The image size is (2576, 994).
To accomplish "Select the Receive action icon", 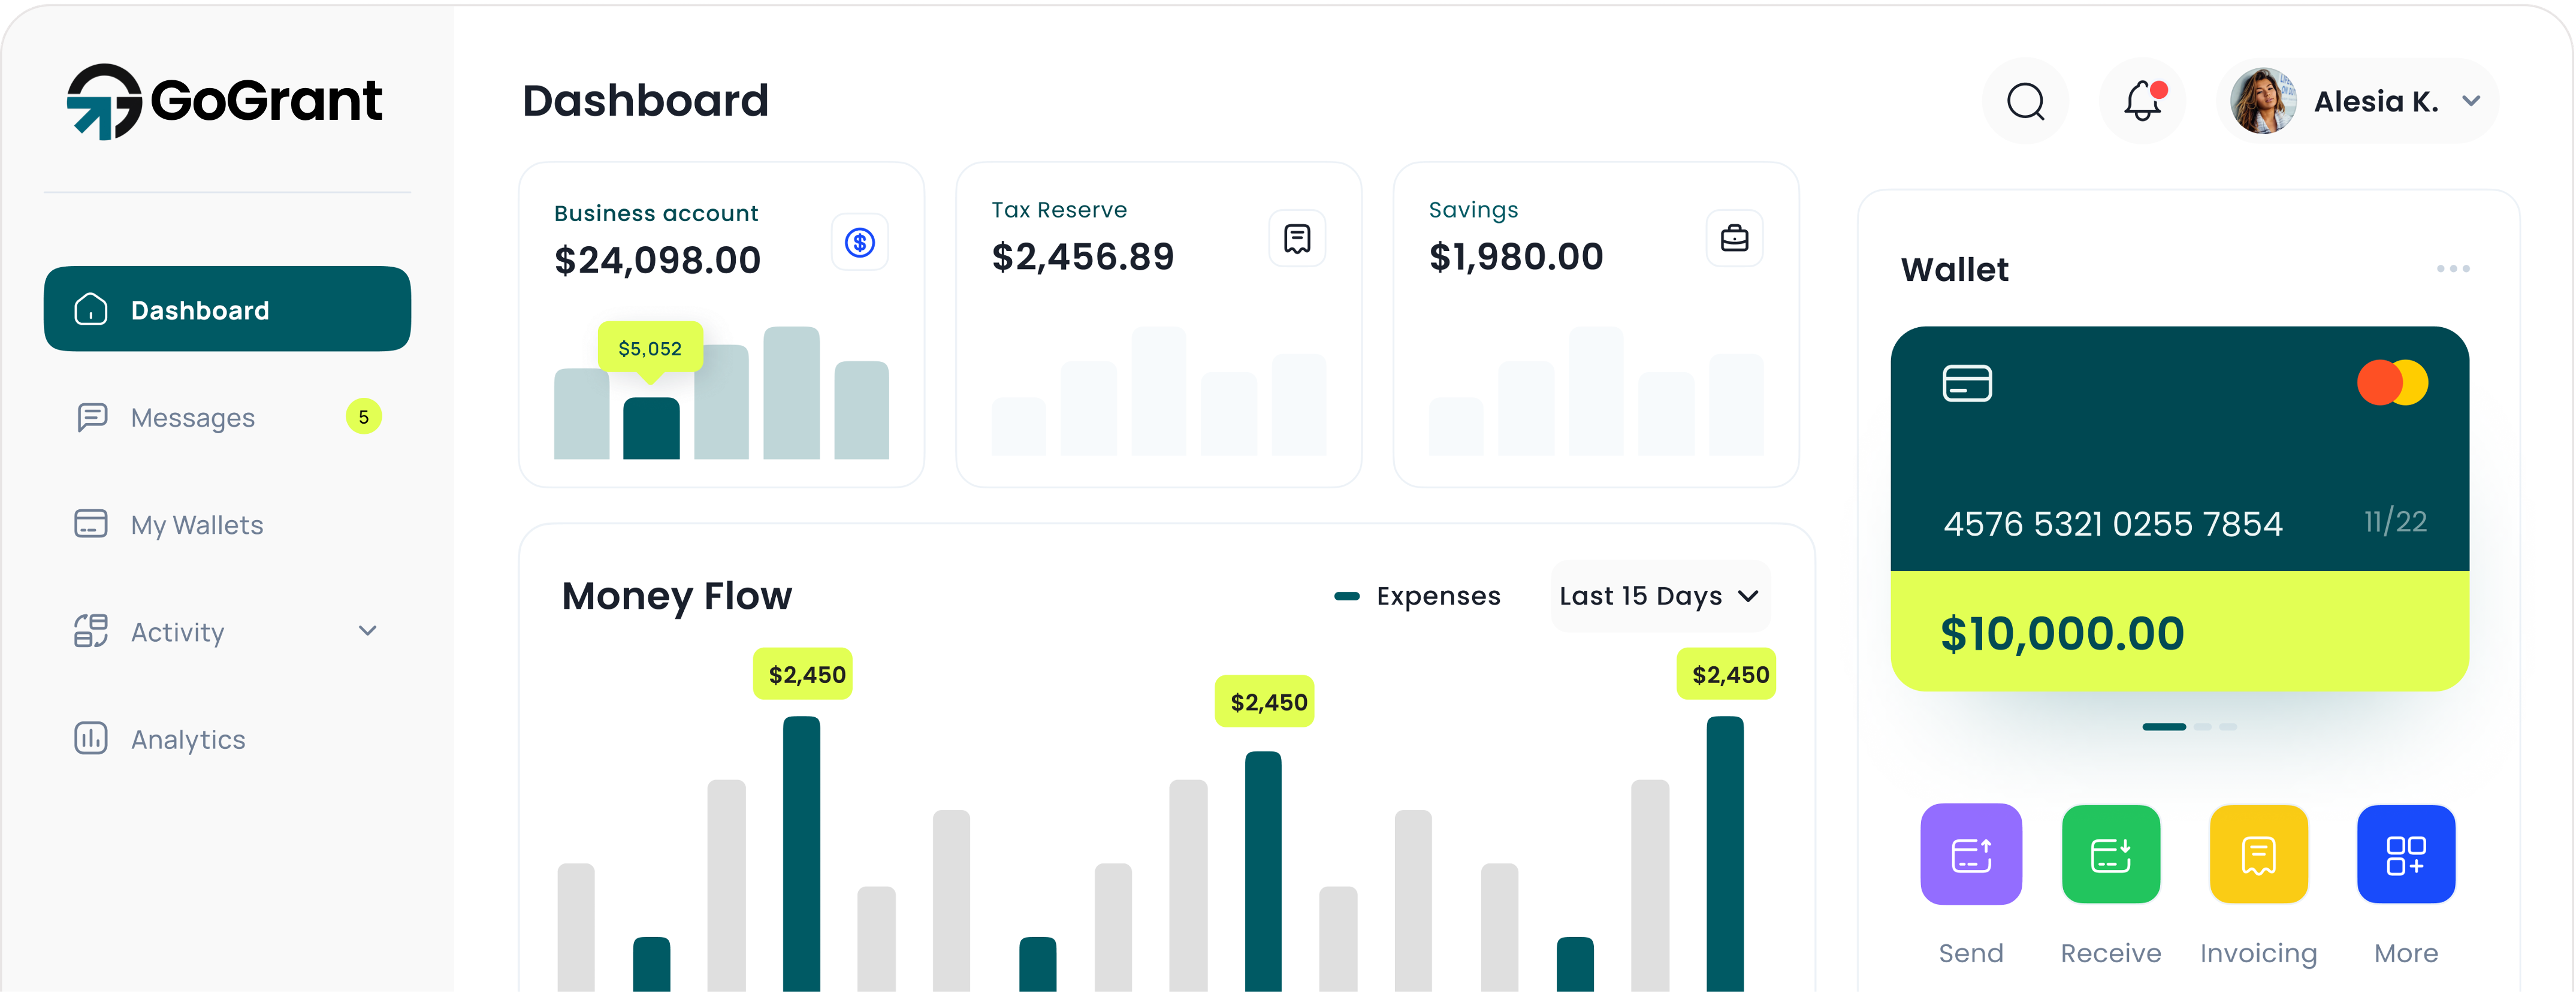I will click(x=2111, y=854).
